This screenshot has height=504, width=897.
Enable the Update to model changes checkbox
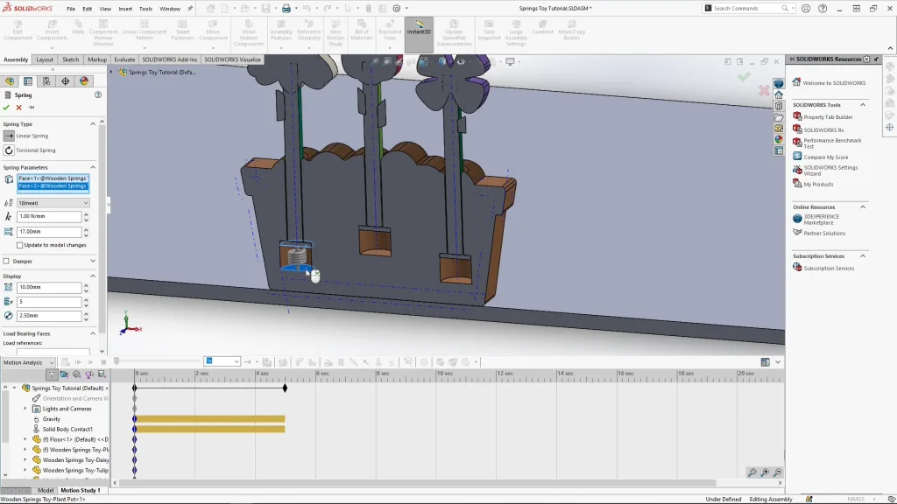(x=20, y=245)
